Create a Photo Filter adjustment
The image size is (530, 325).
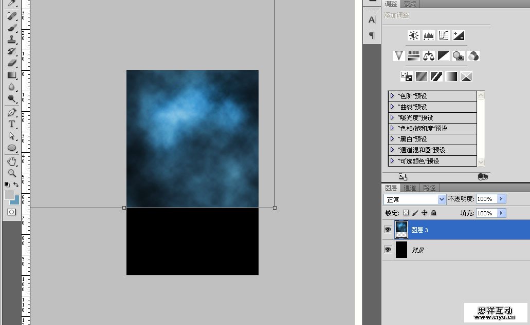(459, 56)
